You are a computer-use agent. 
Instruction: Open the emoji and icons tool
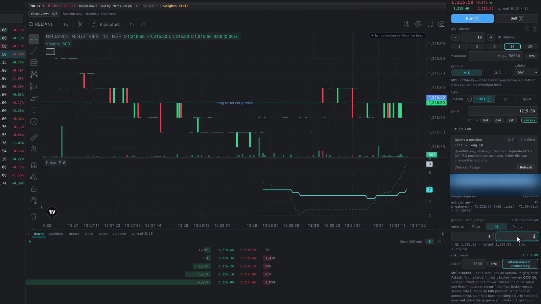coord(34,122)
